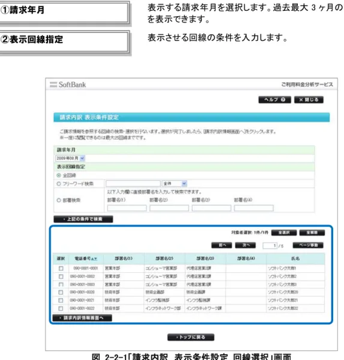
Task: Click the 選択 column header
Action: point(61,258)
